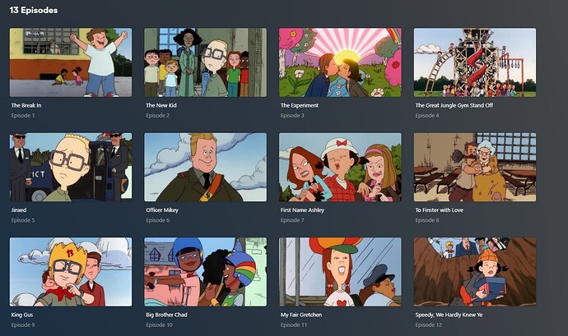Click the "My Fair Gretchen" title link
The height and width of the screenshot is (336, 568).
(x=301, y=315)
